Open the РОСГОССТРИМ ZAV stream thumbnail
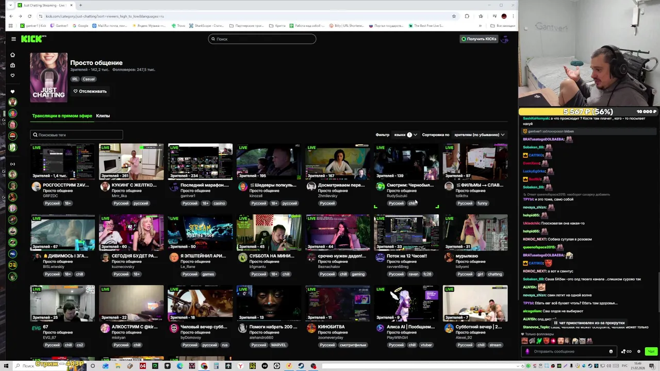660x371 pixels. coord(62,162)
